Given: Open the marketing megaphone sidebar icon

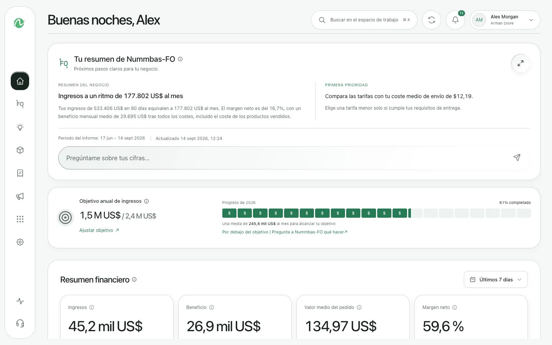Looking at the screenshot, I should click(20, 196).
